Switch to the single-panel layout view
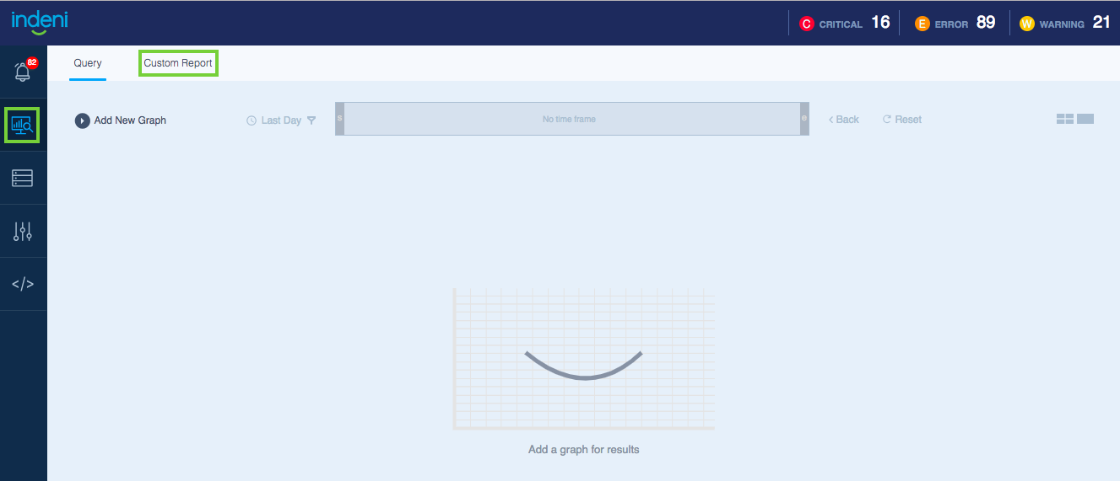Viewport: 1120px width, 481px height. 1085,119
